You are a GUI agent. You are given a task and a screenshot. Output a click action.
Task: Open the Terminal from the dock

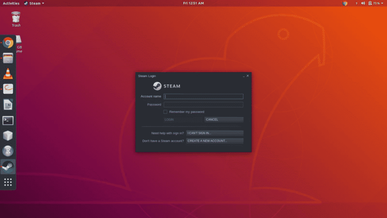point(8,120)
